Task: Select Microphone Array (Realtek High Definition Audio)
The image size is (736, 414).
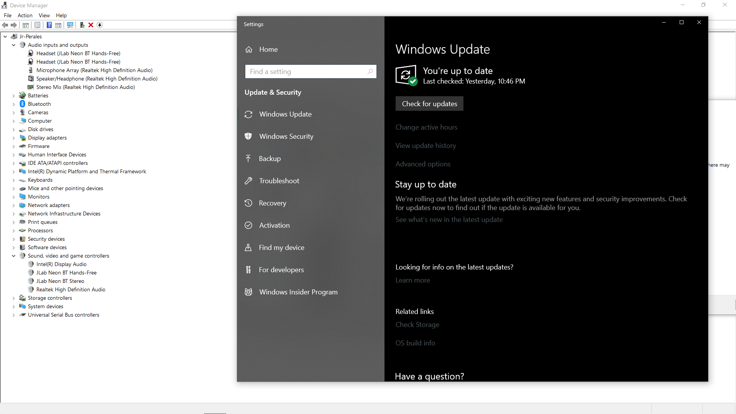Action: pyautogui.click(x=94, y=71)
